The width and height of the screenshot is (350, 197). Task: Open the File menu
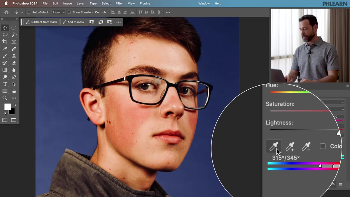(45, 3)
